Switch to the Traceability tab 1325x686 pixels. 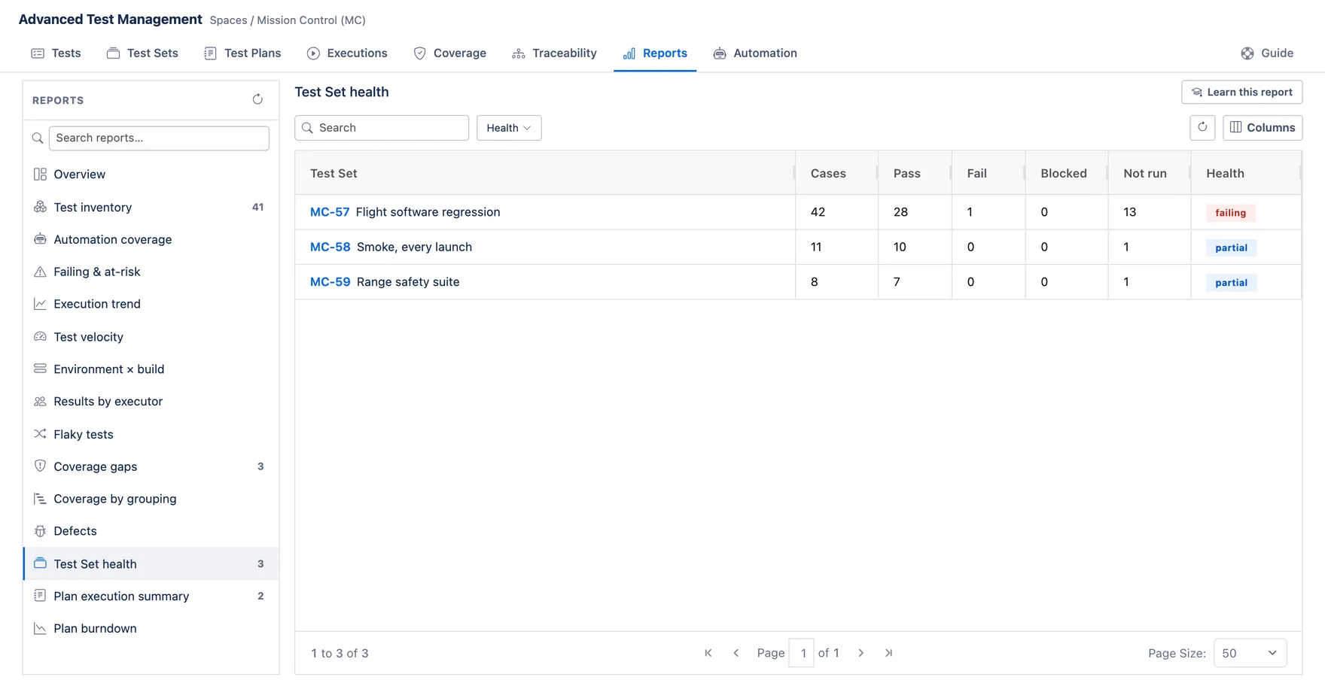tap(554, 53)
